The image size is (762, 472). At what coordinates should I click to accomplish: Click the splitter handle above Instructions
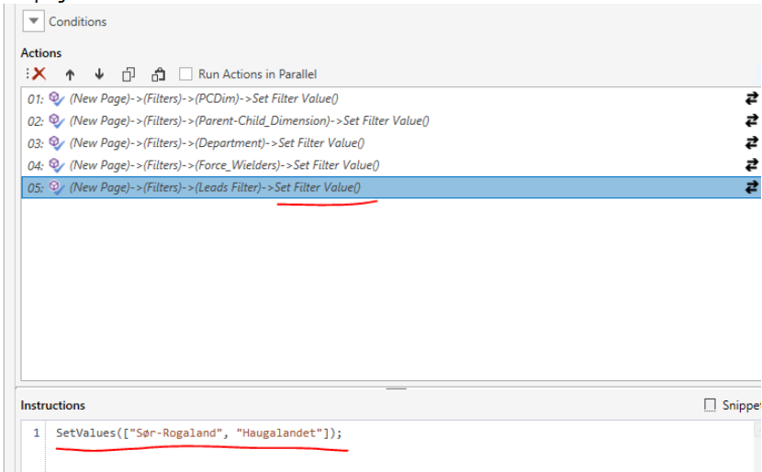(396, 388)
